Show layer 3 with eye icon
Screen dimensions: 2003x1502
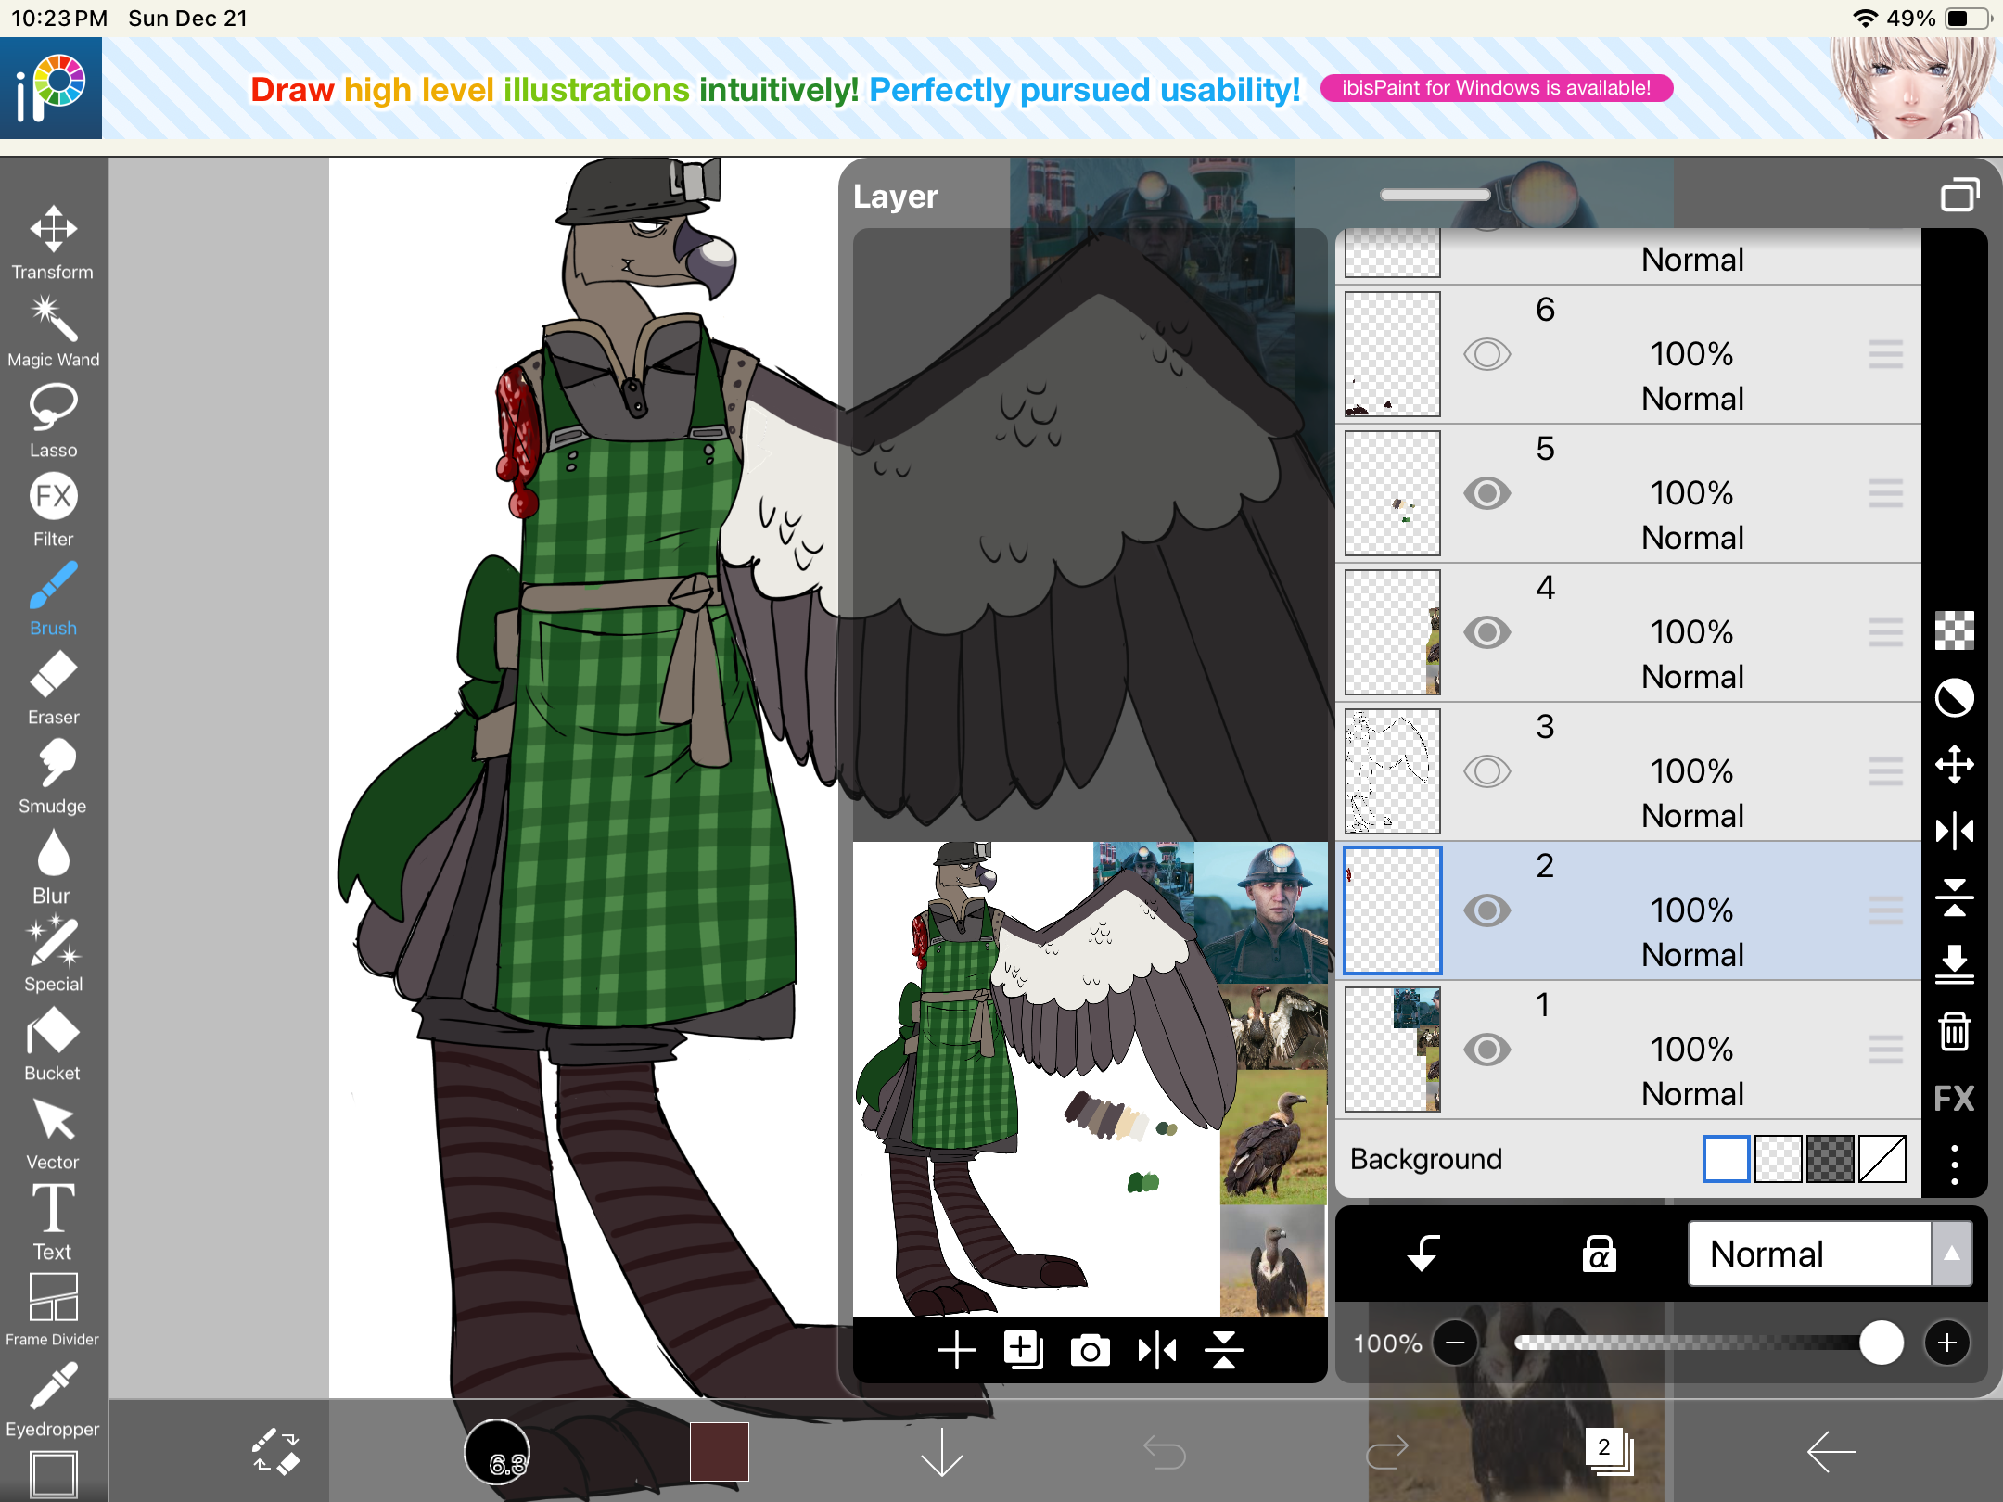pos(1486,771)
